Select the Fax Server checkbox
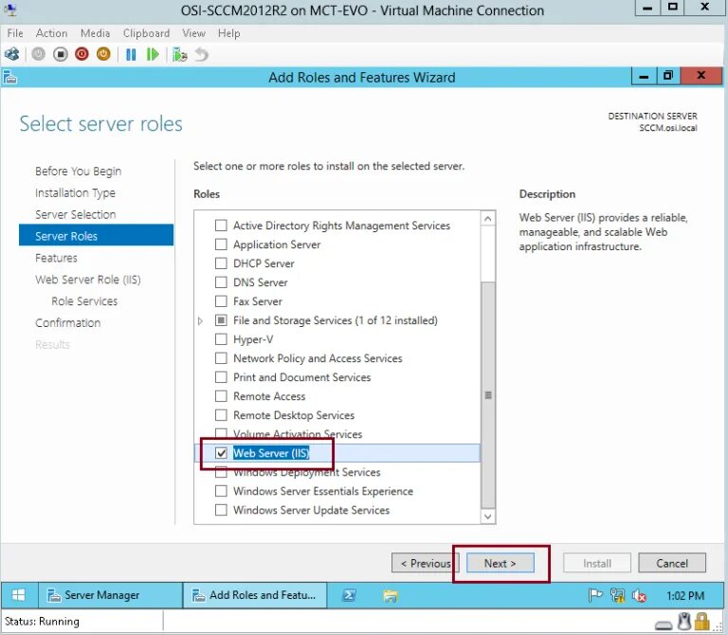Image resolution: width=728 pixels, height=635 pixels. 222,301
